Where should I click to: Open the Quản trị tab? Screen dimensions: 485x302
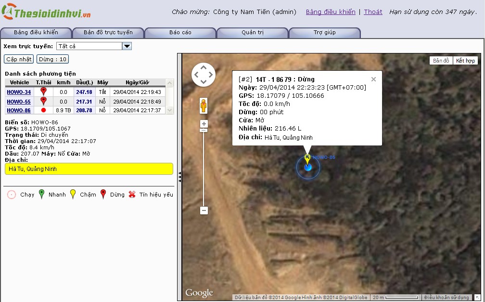tap(253, 33)
